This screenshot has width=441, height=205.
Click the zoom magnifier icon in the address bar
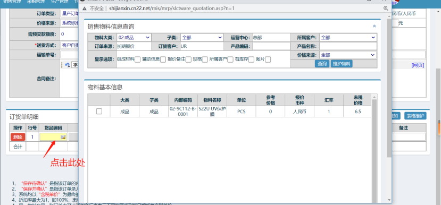point(386,8)
